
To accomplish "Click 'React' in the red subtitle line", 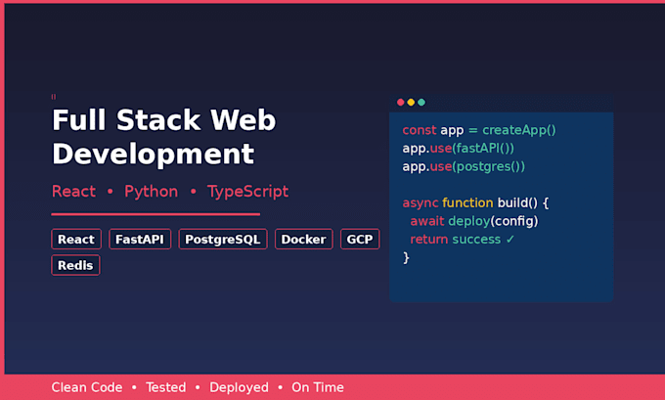I will pos(73,192).
